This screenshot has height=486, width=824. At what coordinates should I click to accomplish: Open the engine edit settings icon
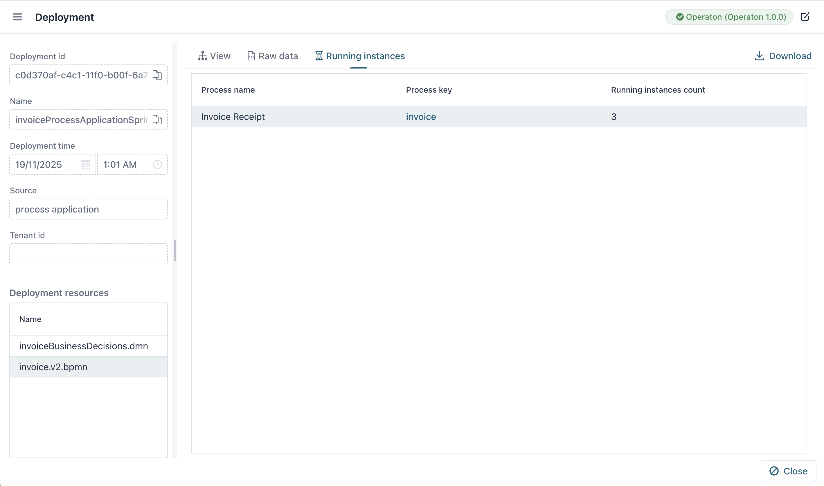806,17
